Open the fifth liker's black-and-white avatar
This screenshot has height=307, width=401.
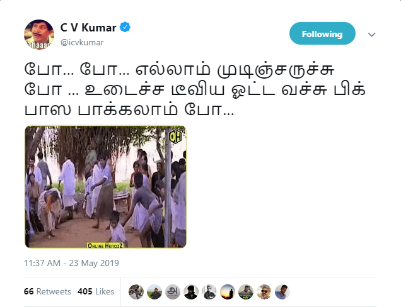click(209, 292)
